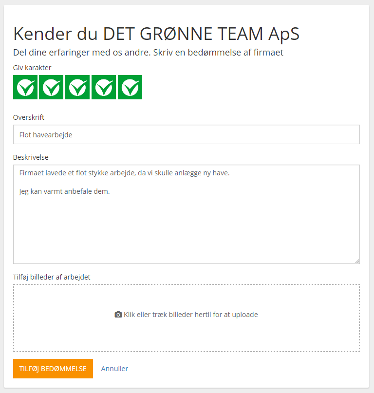The width and height of the screenshot is (374, 393).
Task: Focus the Overskrift field with 'Flot havearbejde'
Action: (187, 134)
